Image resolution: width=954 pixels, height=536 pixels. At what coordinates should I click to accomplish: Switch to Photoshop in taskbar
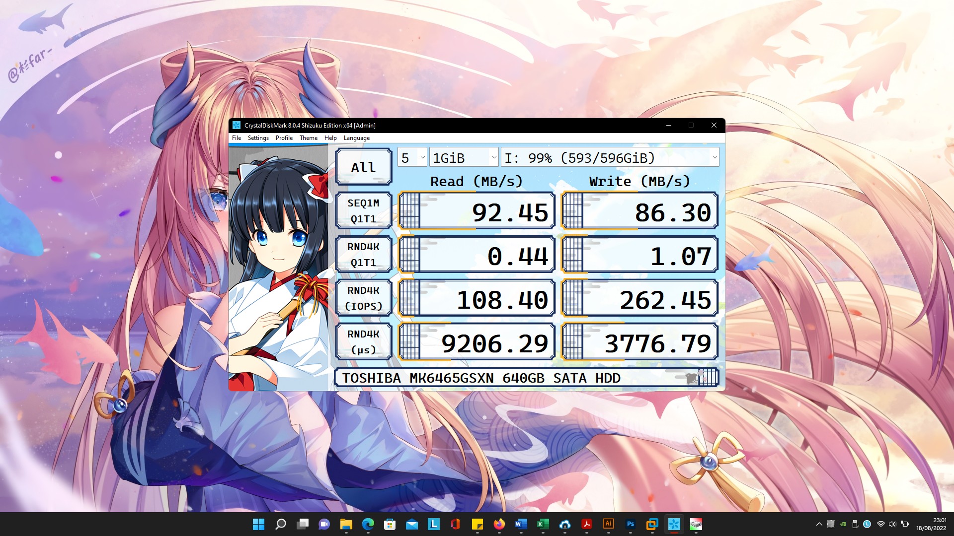coord(631,524)
